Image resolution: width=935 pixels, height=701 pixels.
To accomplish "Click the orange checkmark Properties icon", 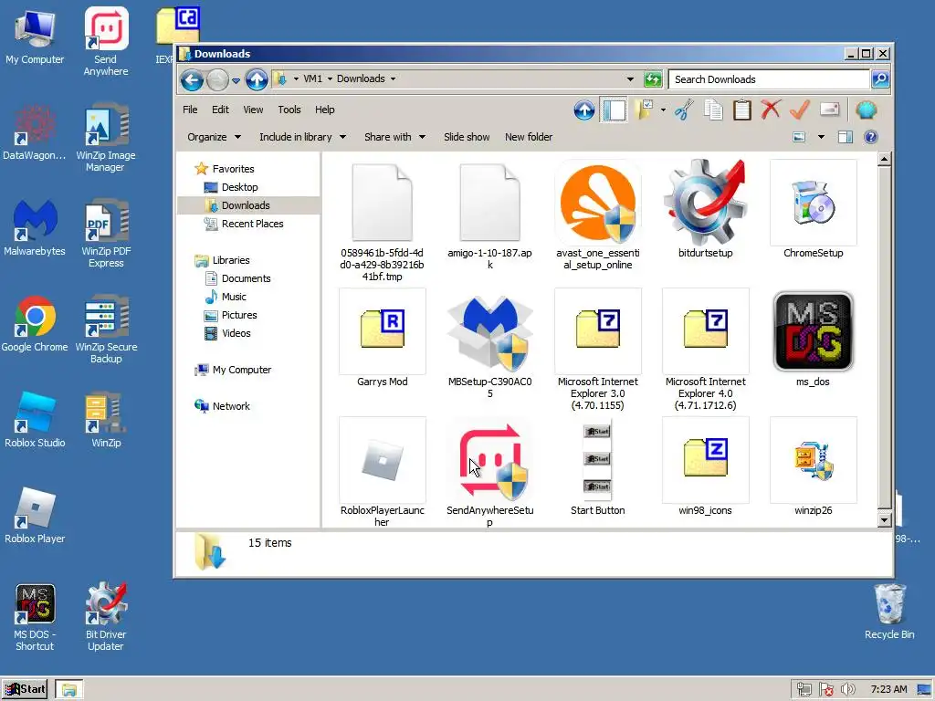I will [x=800, y=110].
